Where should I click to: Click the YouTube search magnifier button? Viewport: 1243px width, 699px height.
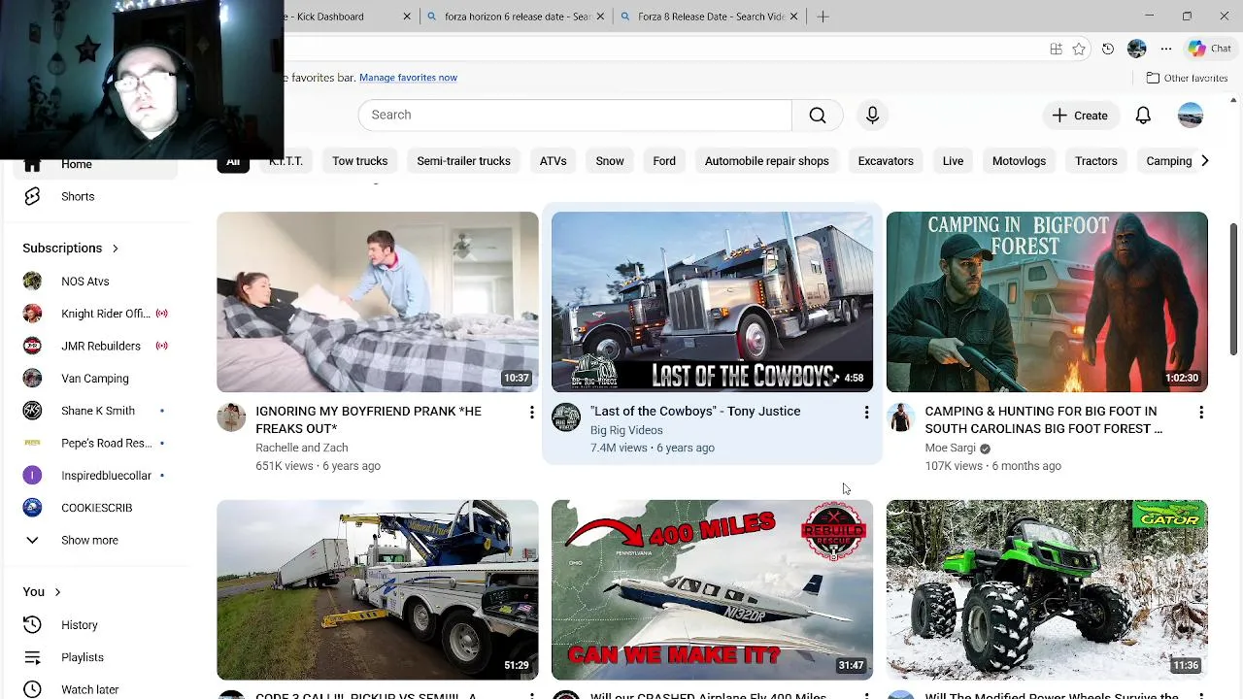coord(817,115)
